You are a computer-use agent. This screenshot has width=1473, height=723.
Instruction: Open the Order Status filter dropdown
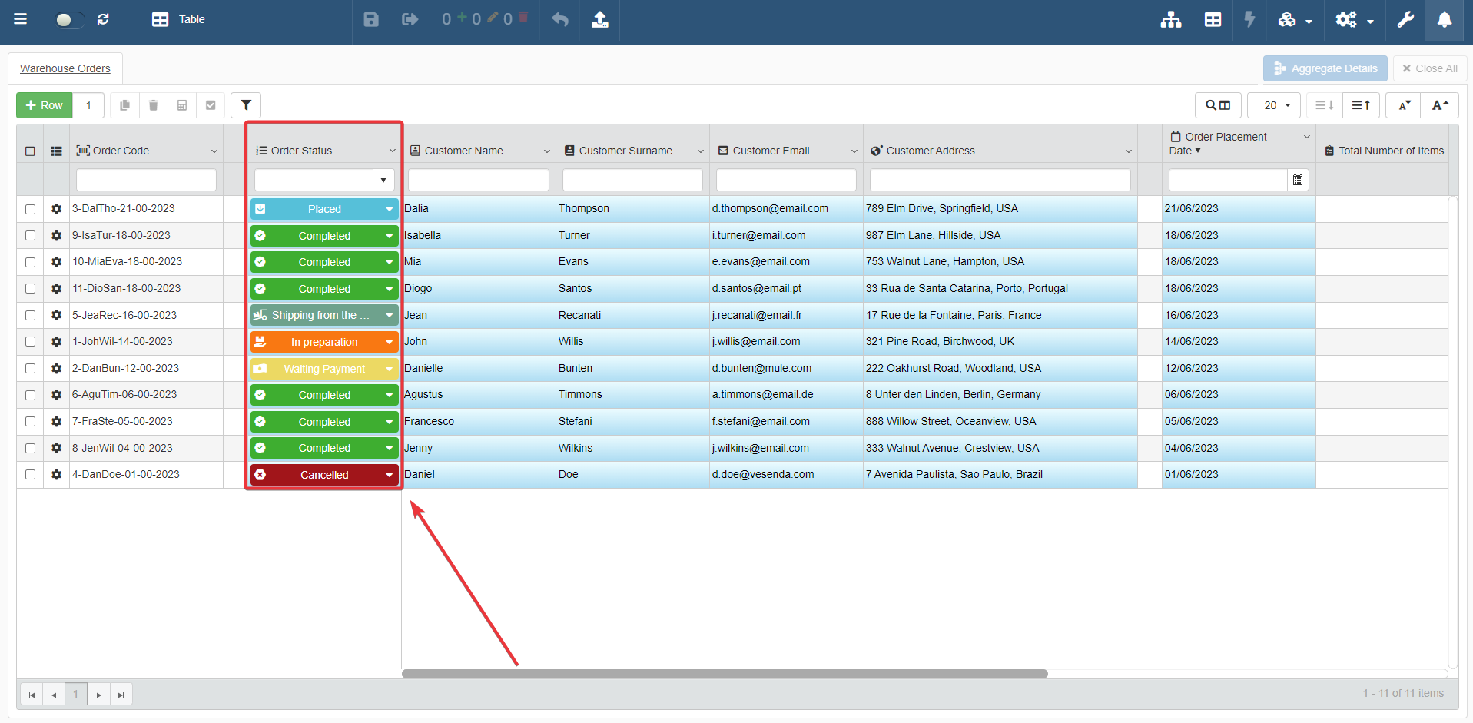[x=383, y=180]
